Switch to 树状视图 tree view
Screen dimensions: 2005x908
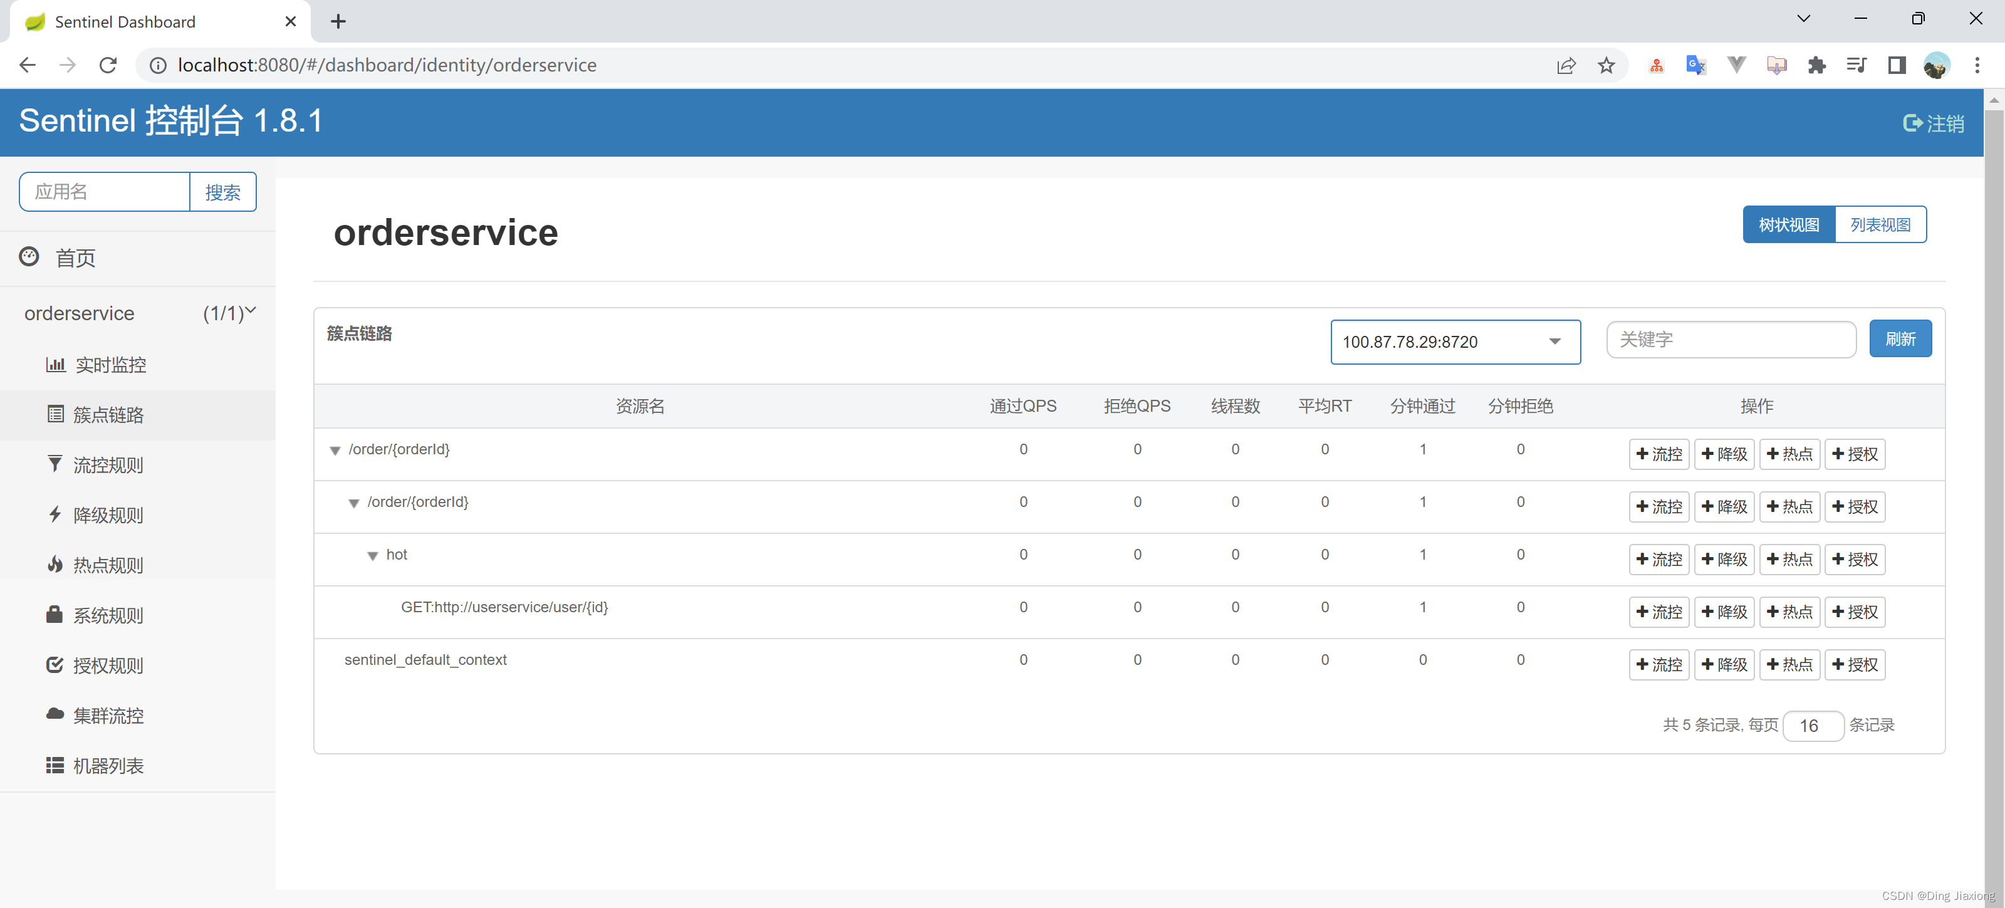(1789, 225)
